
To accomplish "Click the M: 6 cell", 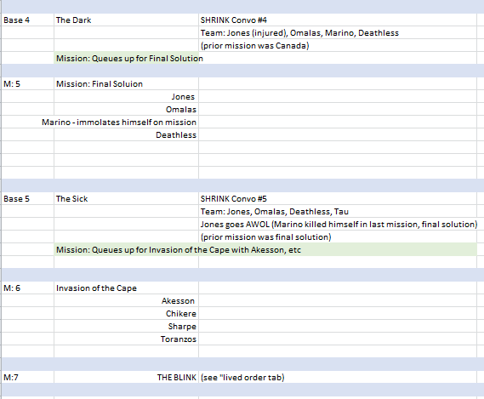I will coord(28,288).
